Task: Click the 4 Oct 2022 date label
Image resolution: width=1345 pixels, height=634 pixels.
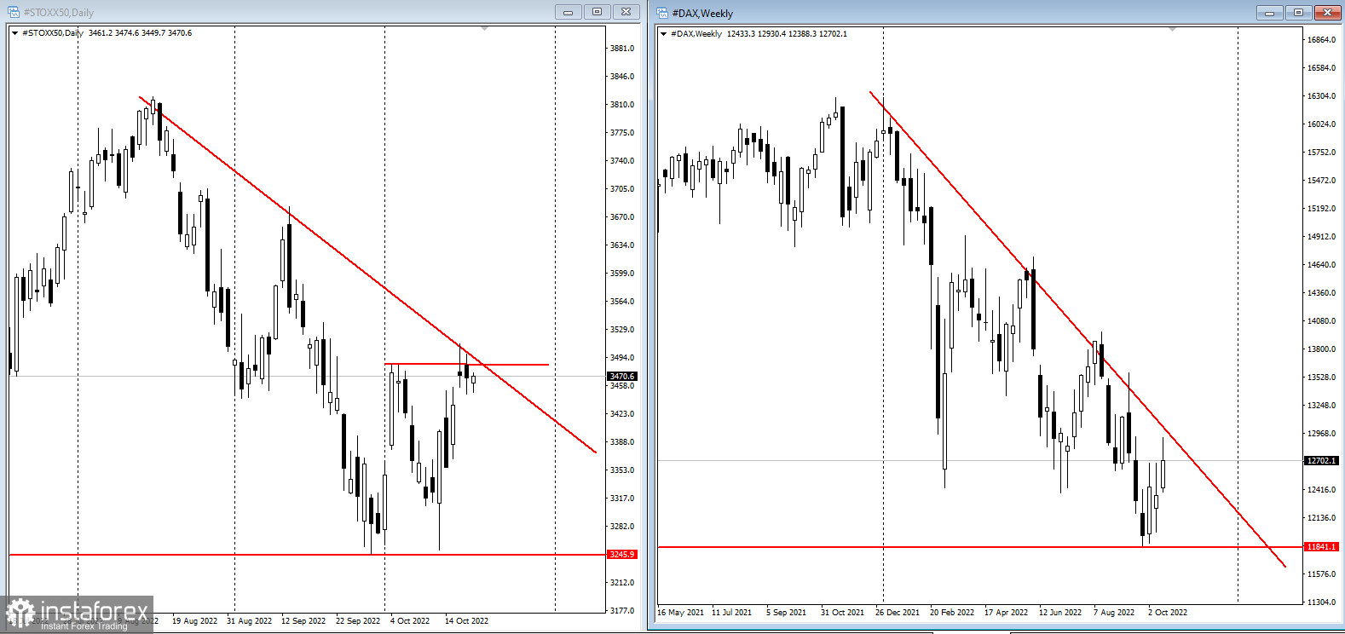Action: (x=410, y=621)
